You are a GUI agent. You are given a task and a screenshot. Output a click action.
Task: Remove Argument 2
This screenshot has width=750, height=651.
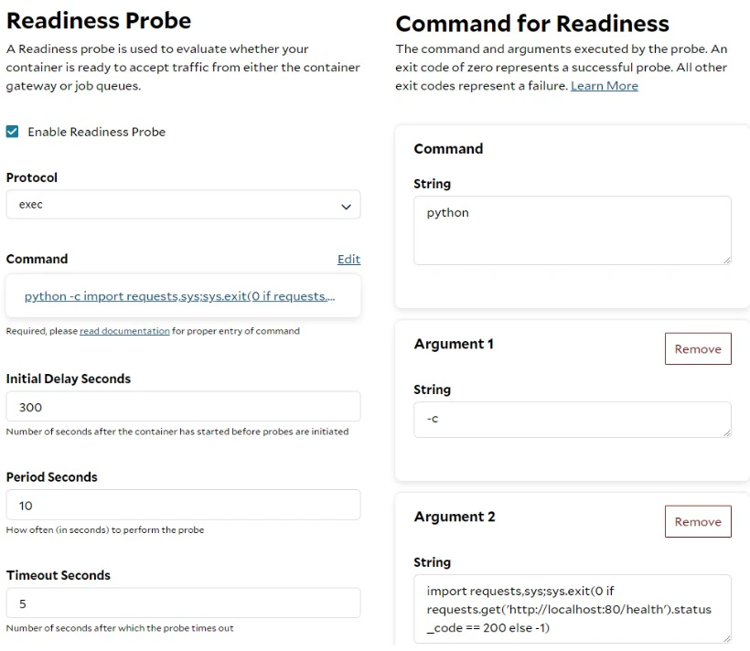tap(697, 521)
